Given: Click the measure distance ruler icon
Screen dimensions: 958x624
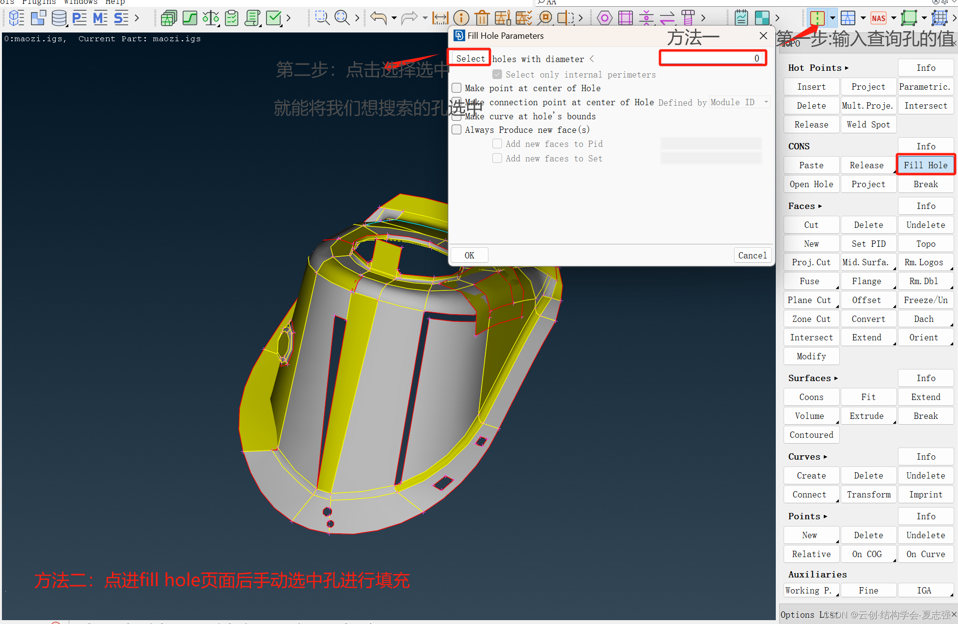Looking at the screenshot, I should click(440, 18).
